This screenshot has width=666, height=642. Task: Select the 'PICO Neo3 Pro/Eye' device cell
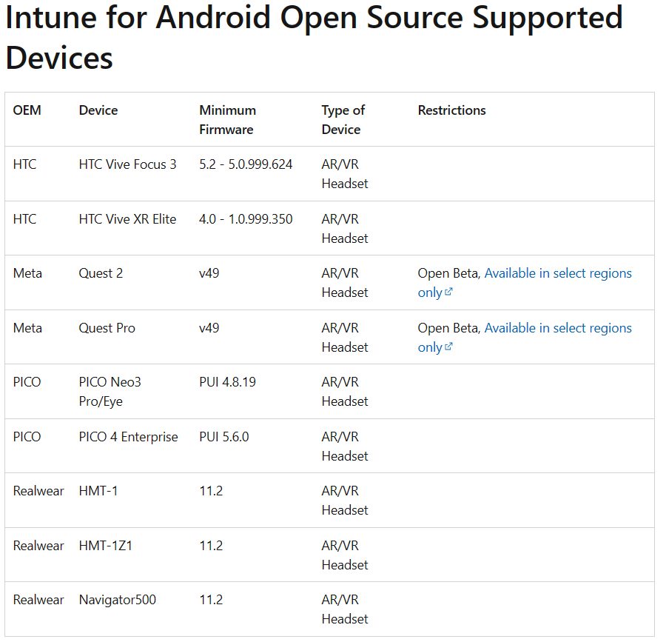[110, 391]
